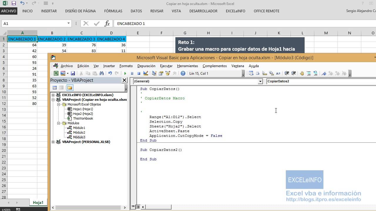Toggle Breakpoint with the hand icon
The height and width of the screenshot is (211, 376).
302,73
